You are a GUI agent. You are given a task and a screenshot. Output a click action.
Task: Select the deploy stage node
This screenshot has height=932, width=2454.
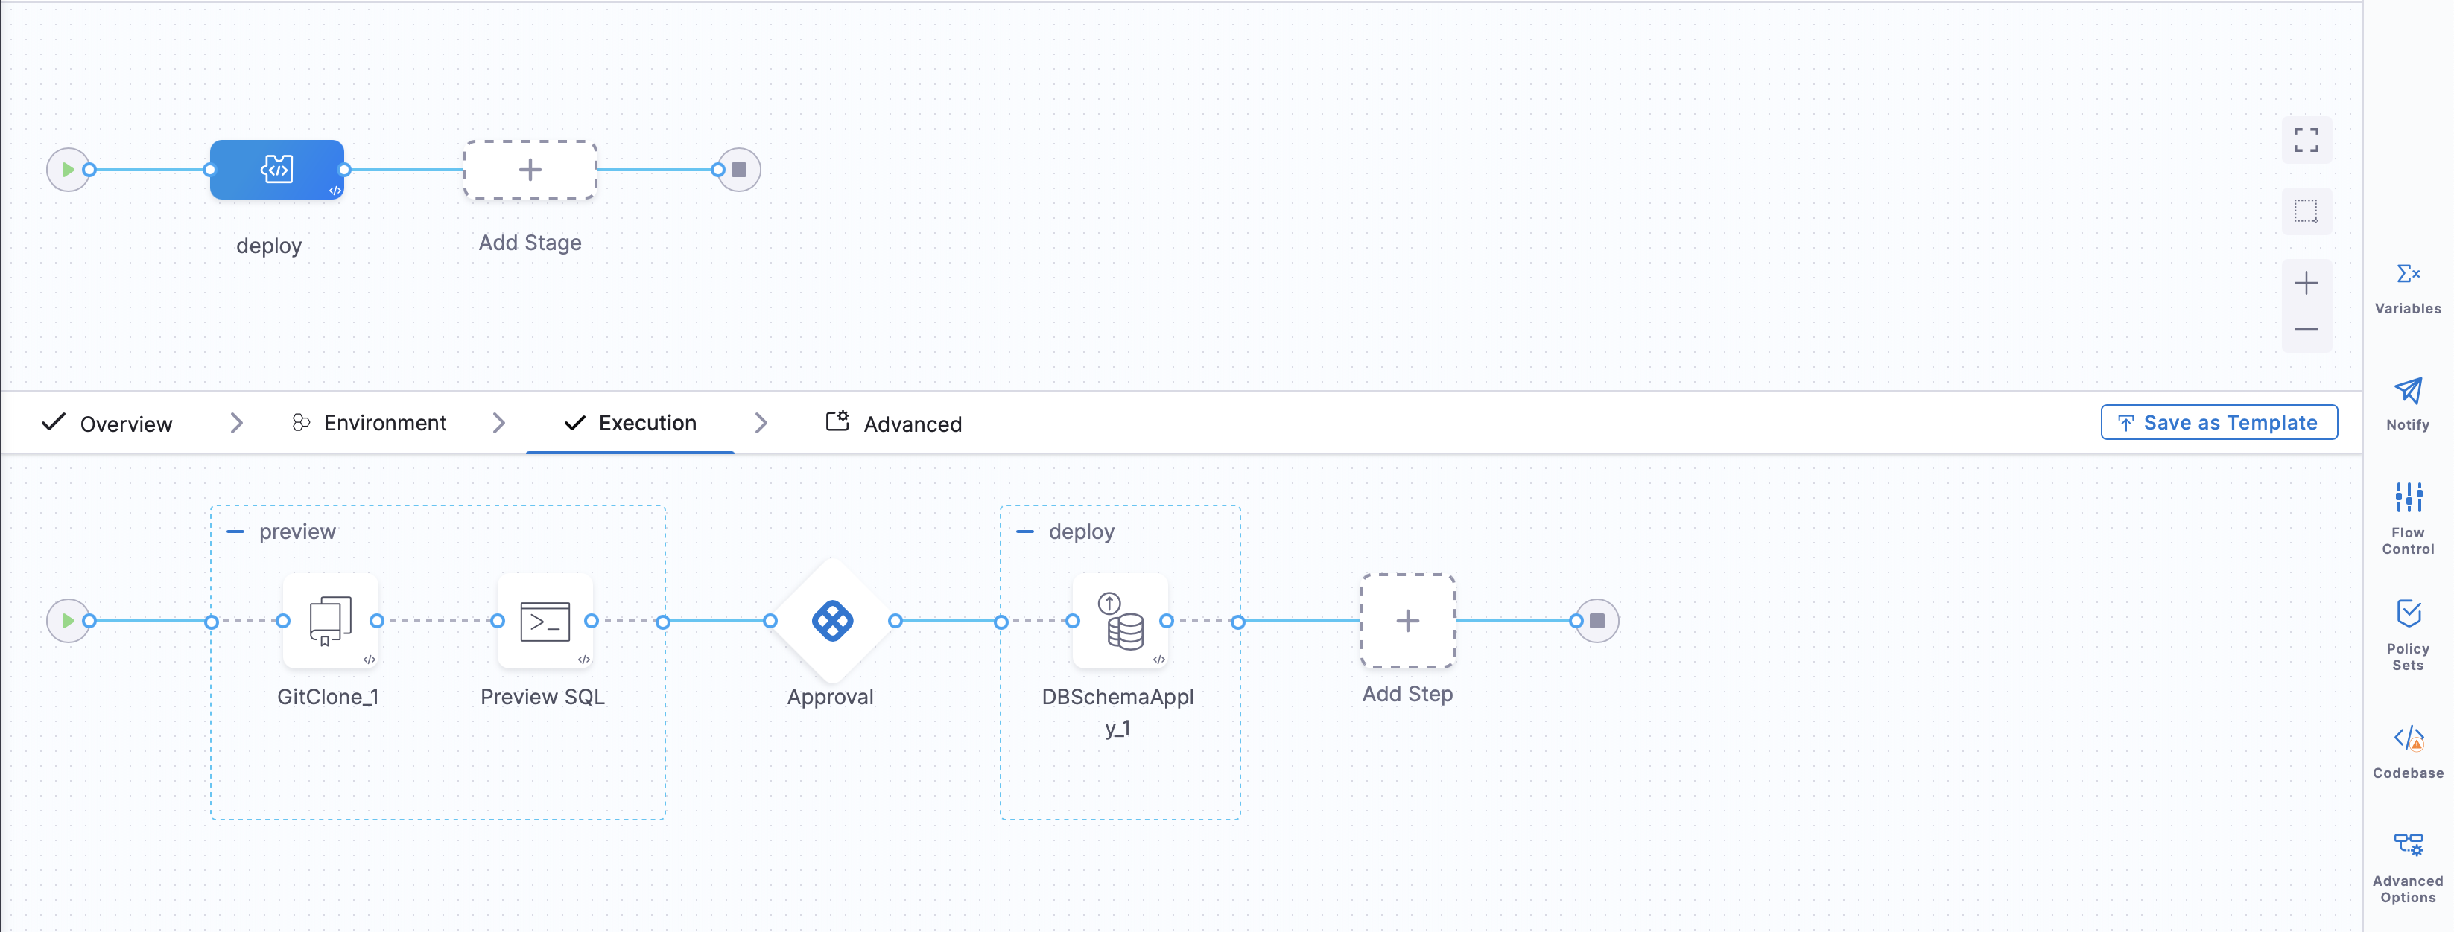coord(276,170)
